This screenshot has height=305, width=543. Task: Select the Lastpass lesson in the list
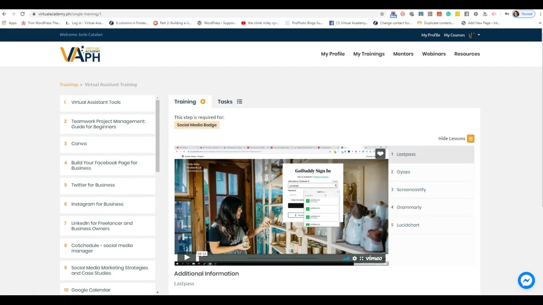(431, 154)
